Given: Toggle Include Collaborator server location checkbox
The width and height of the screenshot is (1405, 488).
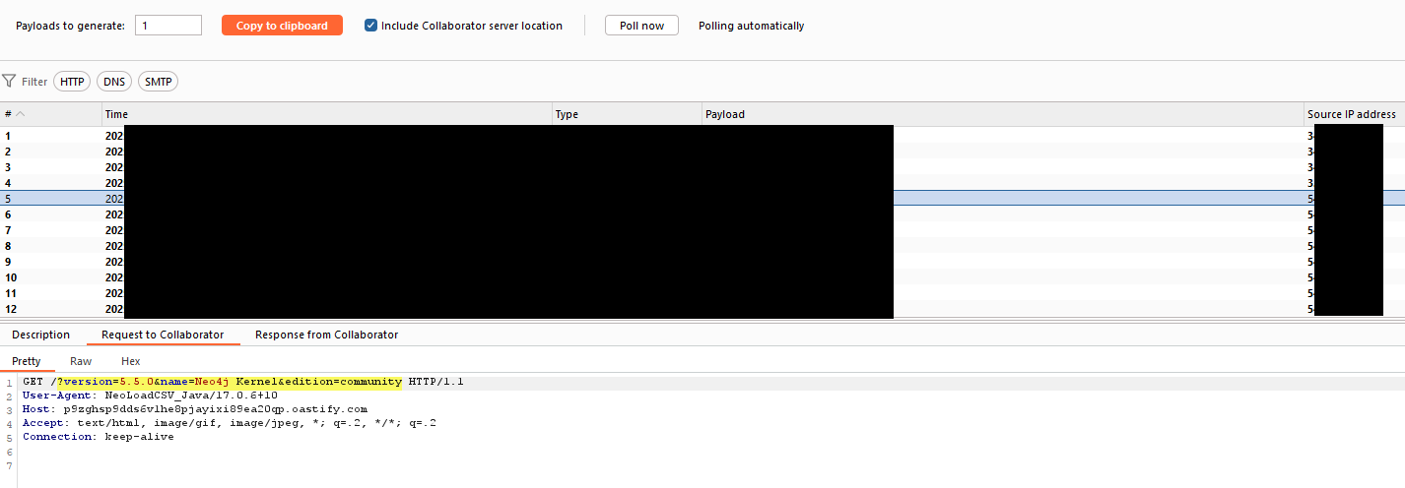Looking at the screenshot, I should click(x=371, y=26).
